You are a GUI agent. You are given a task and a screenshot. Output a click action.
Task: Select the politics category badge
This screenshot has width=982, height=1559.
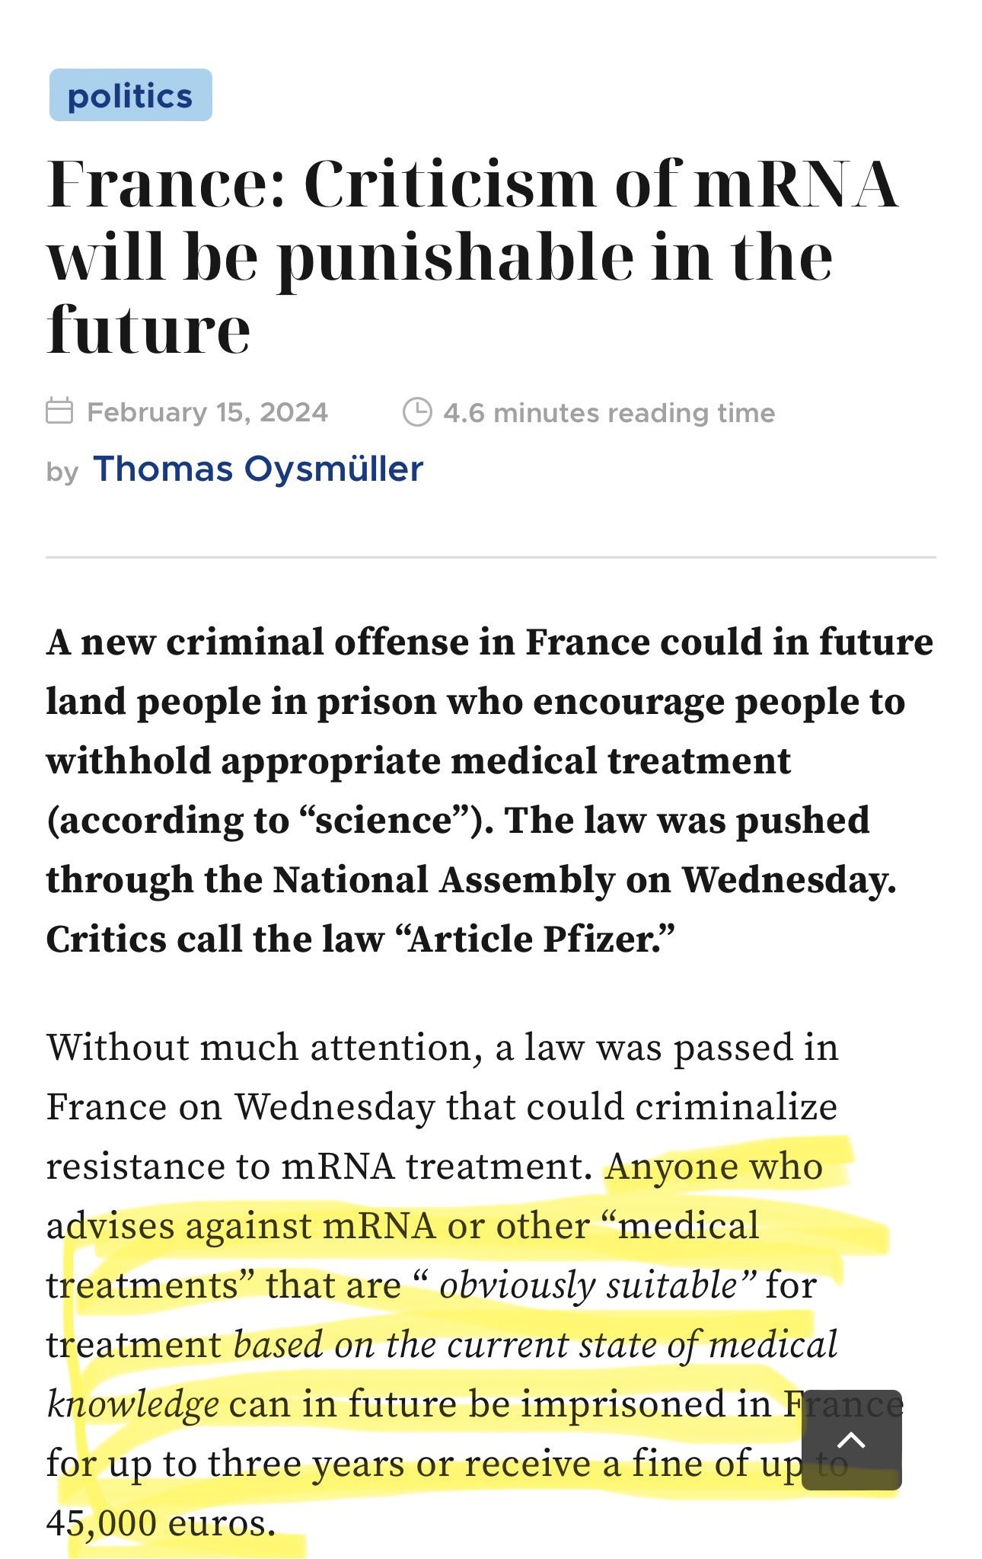tap(130, 96)
